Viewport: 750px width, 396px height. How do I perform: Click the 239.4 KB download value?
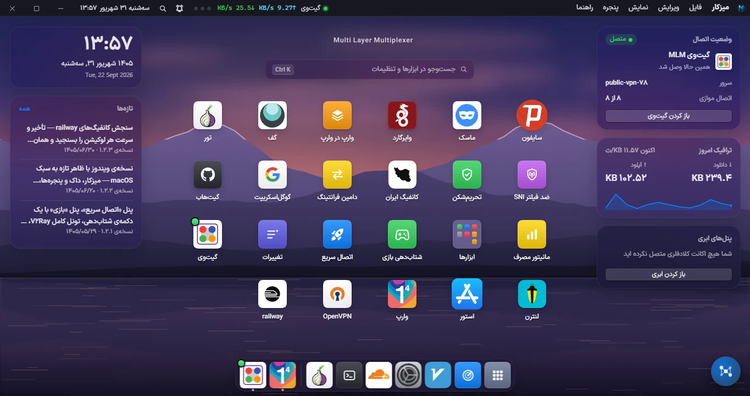(x=712, y=178)
